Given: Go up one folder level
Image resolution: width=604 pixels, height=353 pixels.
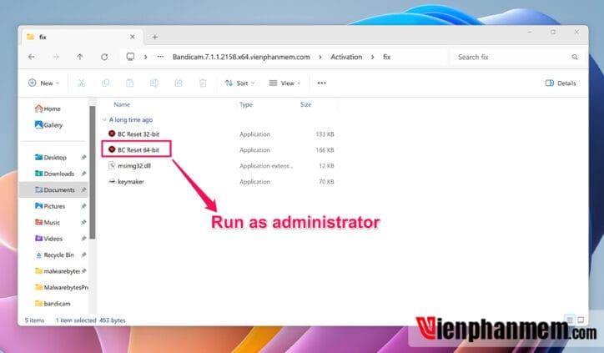Looking at the screenshot, I should tap(80, 57).
